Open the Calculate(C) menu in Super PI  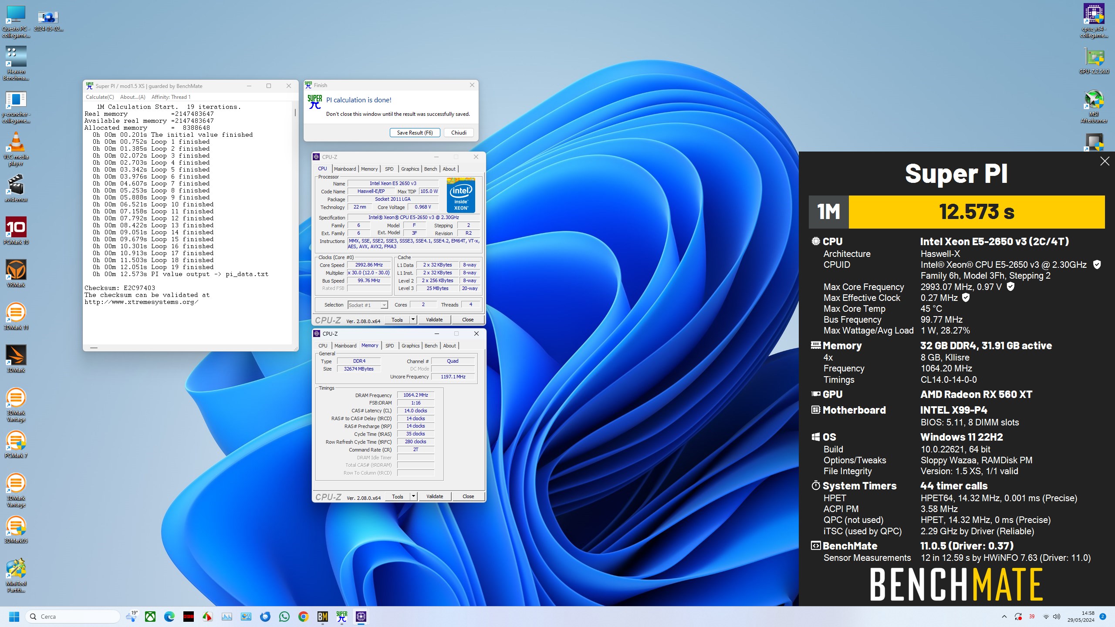(x=100, y=97)
